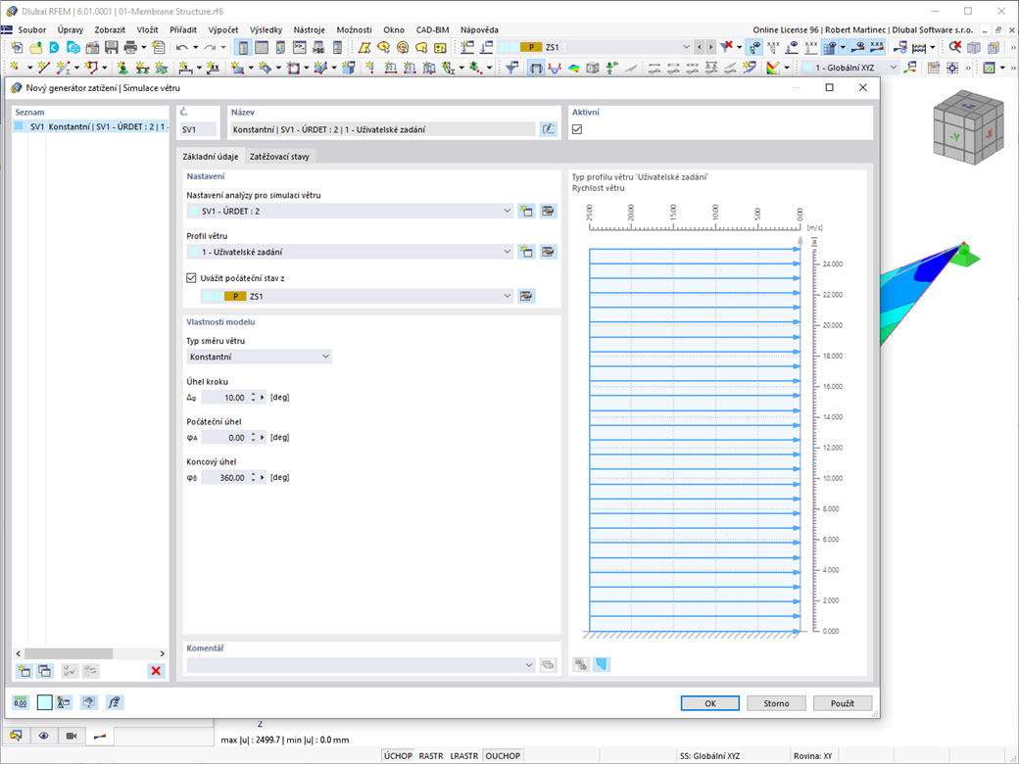The image size is (1019, 764).
Task: Edit the ZS1 initial state load case
Action: pos(526,296)
